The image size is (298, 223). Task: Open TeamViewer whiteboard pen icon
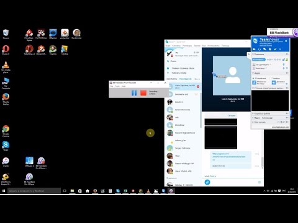click(x=275, y=49)
